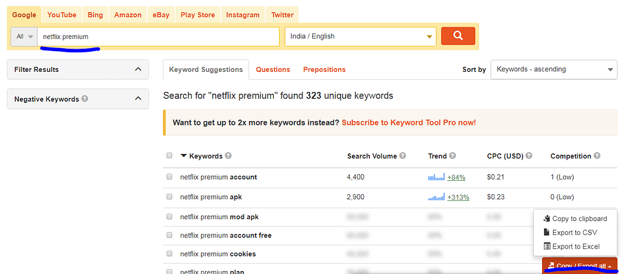Open the All search type dropdown

[x=24, y=37]
